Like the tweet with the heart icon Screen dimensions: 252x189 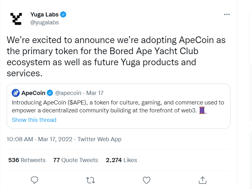[147, 180]
